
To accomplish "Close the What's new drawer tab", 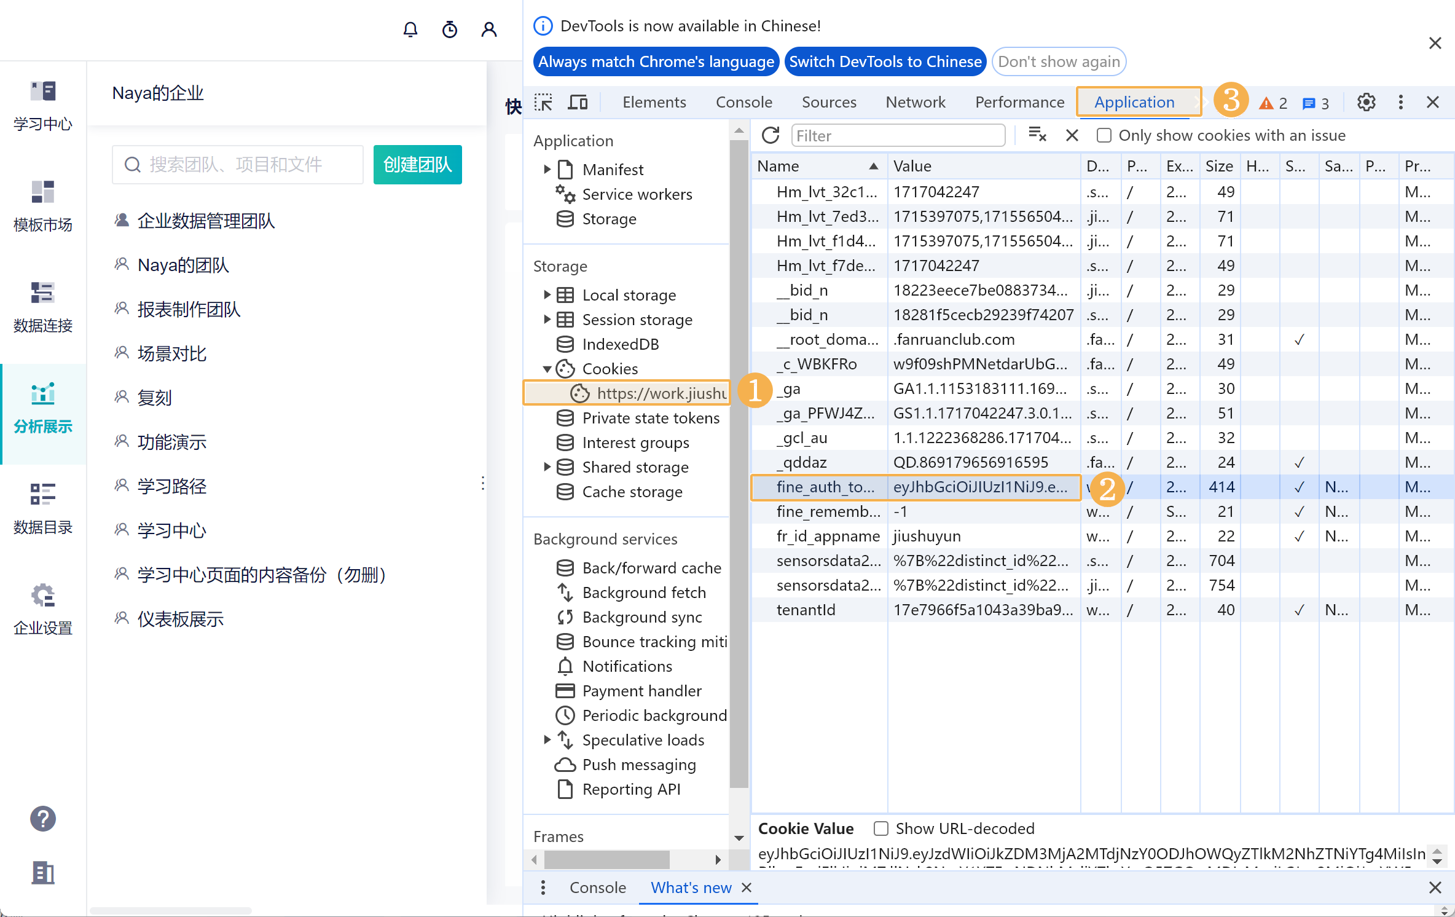I will 747,887.
